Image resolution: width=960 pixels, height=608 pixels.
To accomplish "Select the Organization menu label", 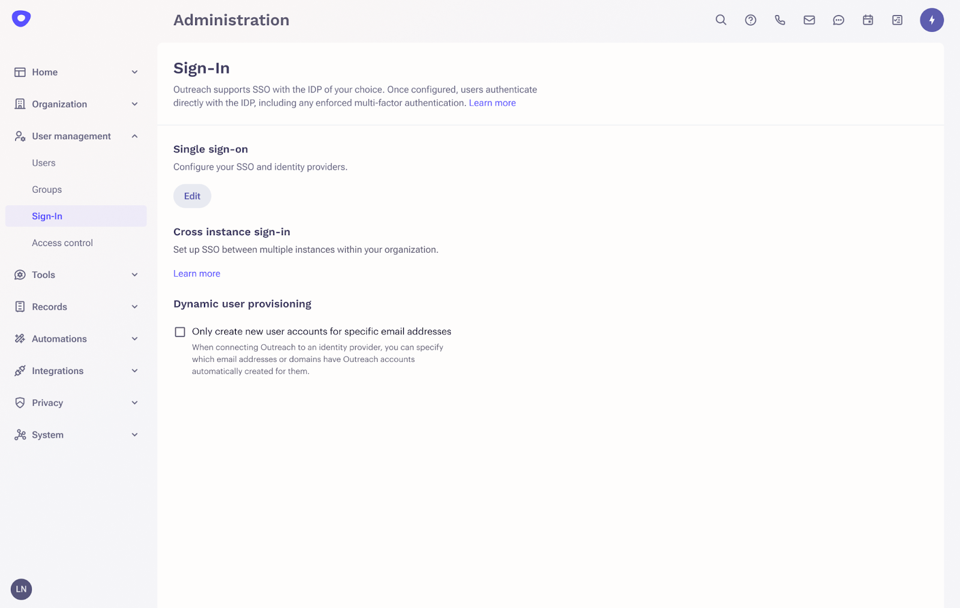I will pos(59,104).
